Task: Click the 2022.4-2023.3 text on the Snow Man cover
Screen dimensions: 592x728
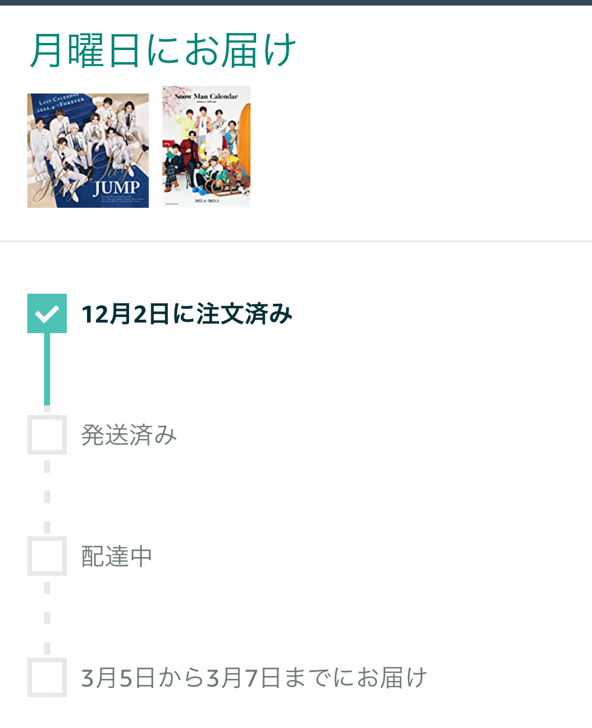Action: pos(206,201)
